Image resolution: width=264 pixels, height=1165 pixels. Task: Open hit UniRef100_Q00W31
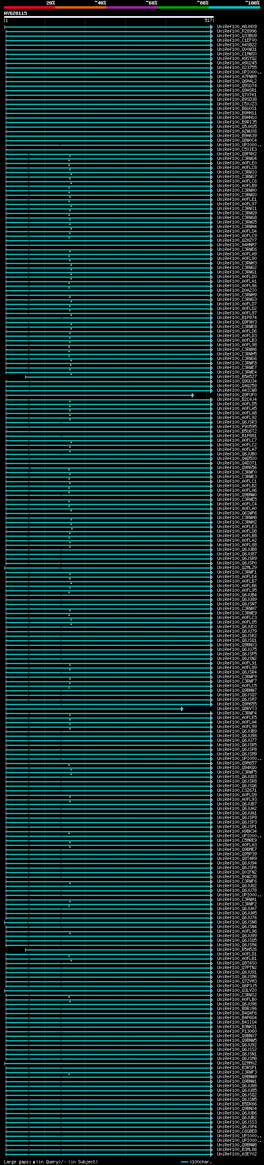click(237, 49)
